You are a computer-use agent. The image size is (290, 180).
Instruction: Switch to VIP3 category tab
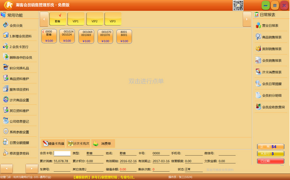click(113, 19)
